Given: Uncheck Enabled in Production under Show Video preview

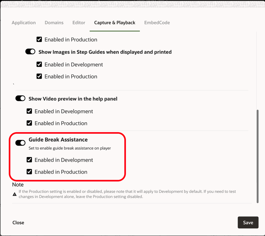Looking at the screenshot, I should [29, 123].
